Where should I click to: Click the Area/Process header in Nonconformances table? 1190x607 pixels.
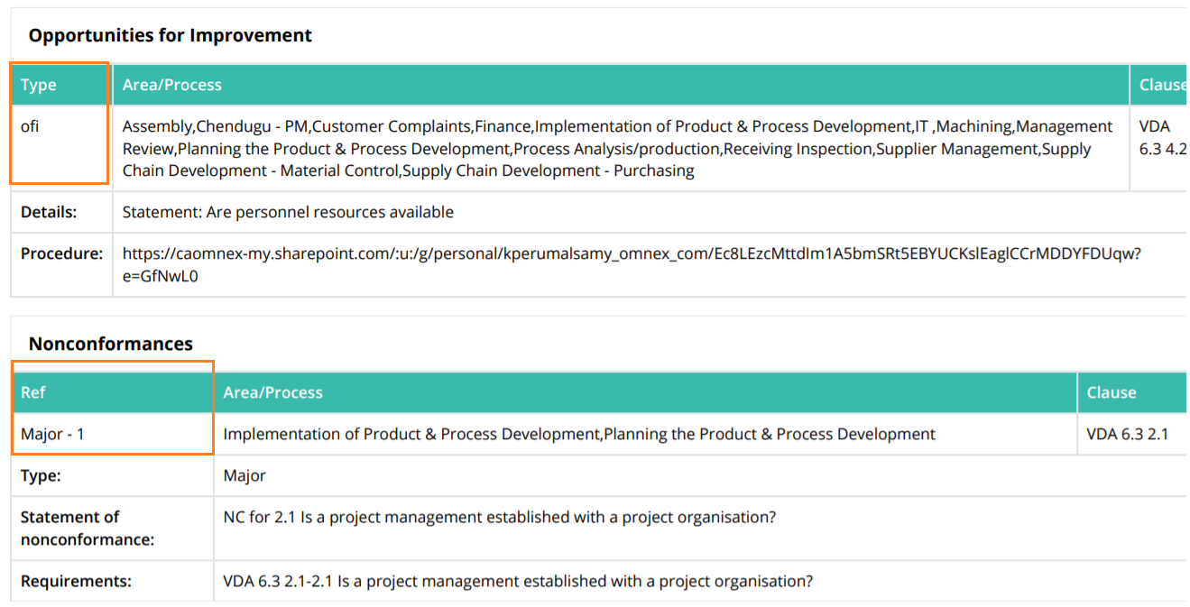pos(645,392)
